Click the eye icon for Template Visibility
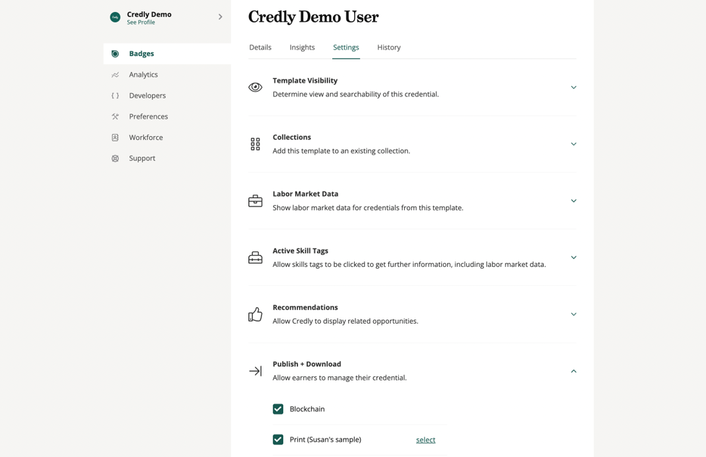This screenshot has width=706, height=457. point(255,87)
